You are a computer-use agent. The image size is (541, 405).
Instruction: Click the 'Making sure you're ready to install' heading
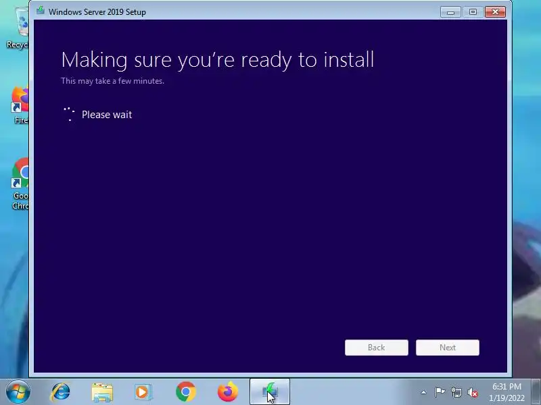217,60
